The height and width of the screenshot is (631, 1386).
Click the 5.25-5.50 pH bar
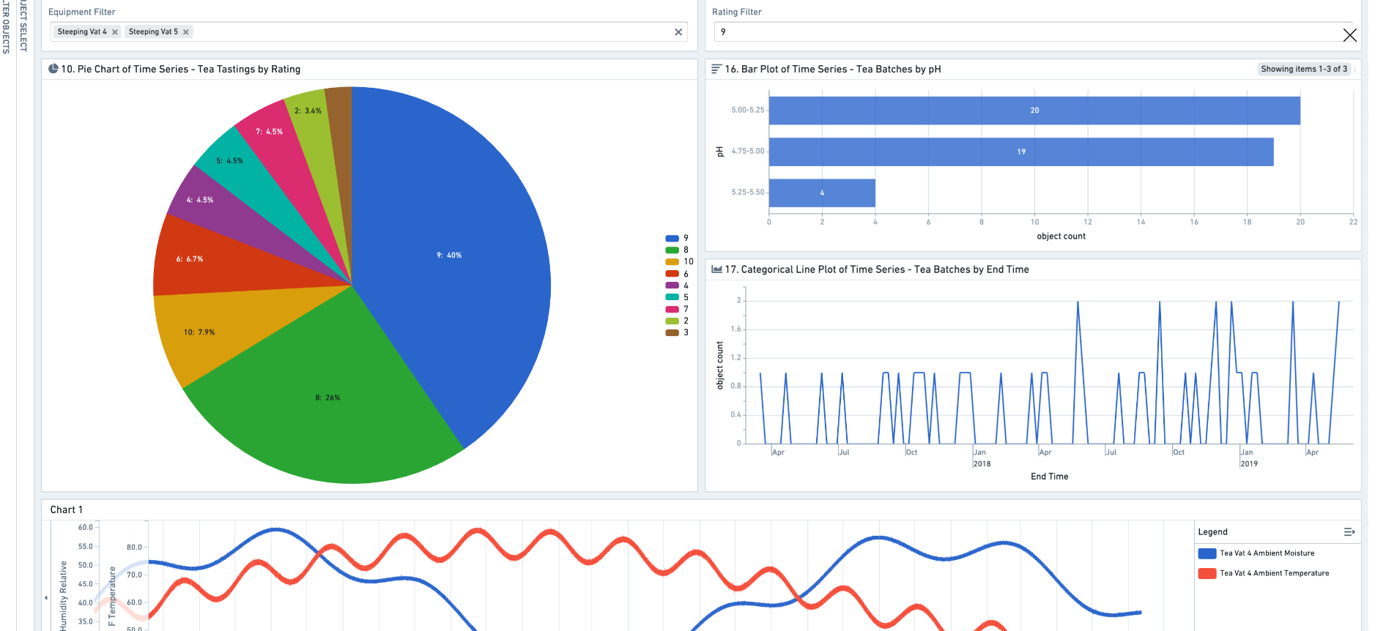pyautogui.click(x=821, y=193)
